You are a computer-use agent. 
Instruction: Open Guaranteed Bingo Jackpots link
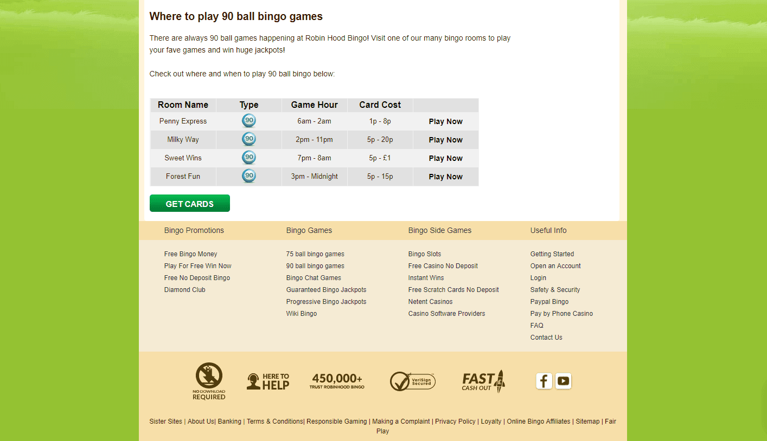pyautogui.click(x=327, y=290)
